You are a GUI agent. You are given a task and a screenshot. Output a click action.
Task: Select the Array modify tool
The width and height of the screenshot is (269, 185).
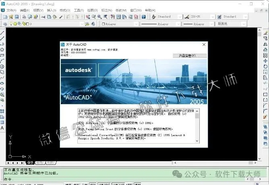click(x=265, y=55)
